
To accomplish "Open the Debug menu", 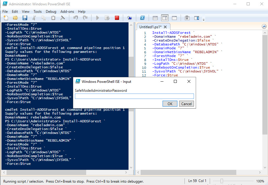I will [51, 12].
